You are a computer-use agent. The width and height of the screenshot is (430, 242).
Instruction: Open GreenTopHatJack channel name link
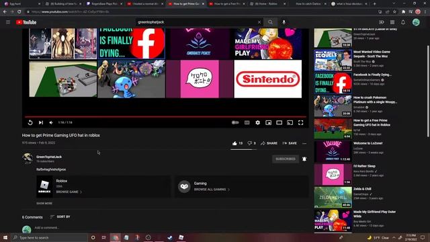[49, 157]
